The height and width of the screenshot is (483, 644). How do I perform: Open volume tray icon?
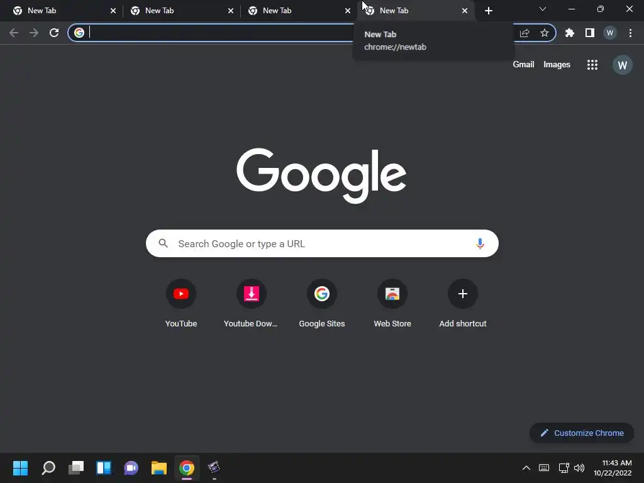coord(579,468)
